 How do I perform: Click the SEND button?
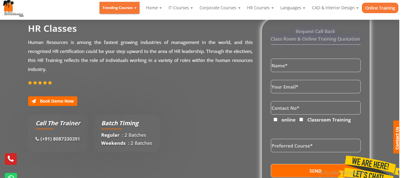pos(315,171)
